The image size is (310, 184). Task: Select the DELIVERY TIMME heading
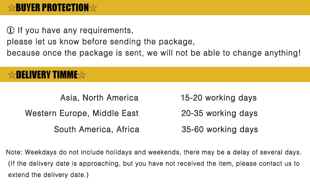click(x=47, y=75)
